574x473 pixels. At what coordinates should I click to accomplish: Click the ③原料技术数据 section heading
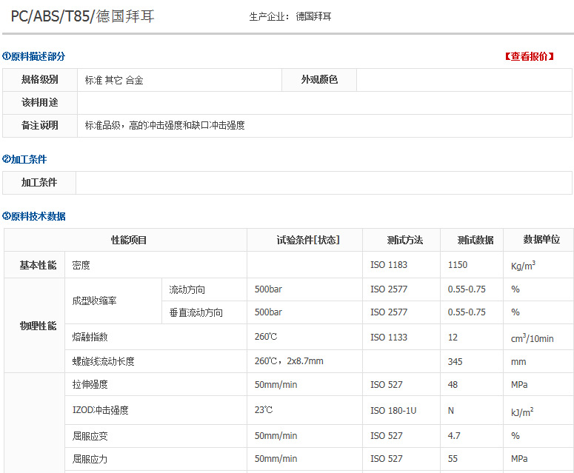(x=33, y=216)
